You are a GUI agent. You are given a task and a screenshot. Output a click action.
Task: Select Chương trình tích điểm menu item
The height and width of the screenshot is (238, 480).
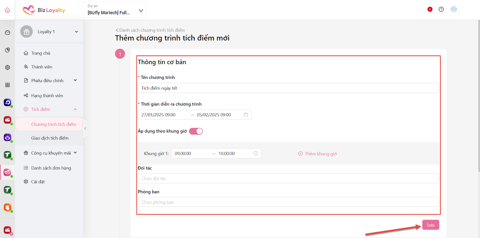[x=49, y=124]
